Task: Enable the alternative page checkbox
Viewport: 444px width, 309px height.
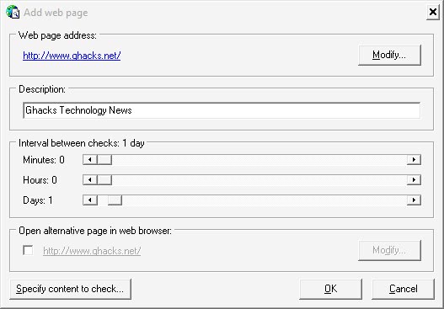Action: [x=28, y=250]
